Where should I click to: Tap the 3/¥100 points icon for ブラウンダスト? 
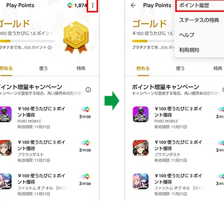[85, 146]
